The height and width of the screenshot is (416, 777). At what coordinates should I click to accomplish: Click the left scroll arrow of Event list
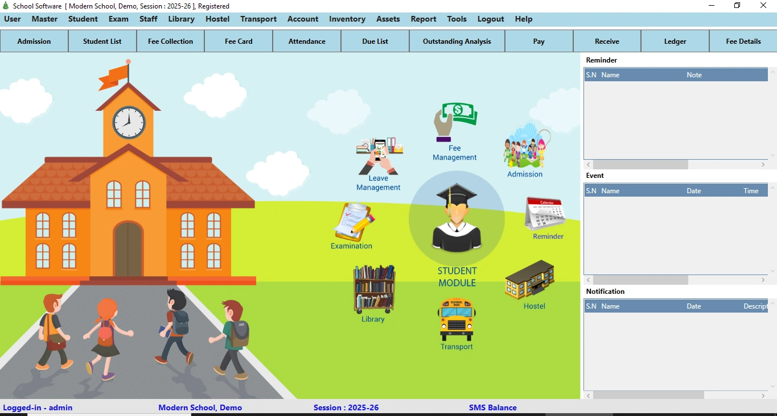[589, 280]
